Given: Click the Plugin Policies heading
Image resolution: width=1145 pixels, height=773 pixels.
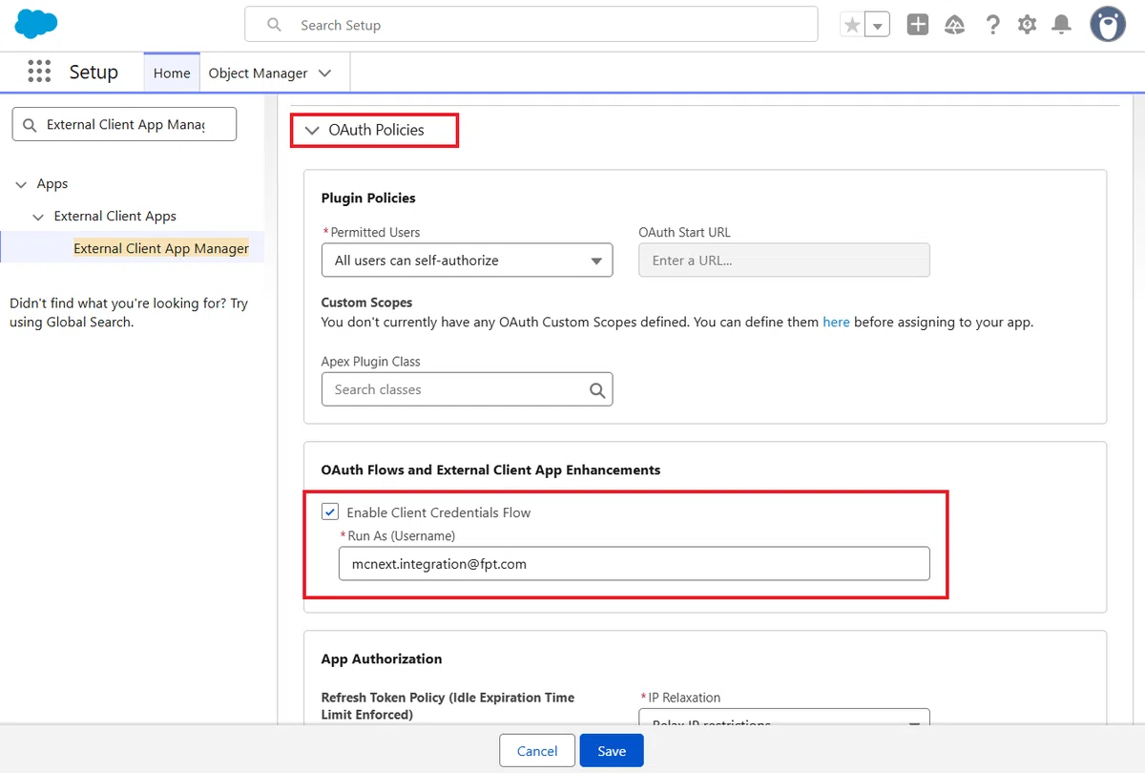Looking at the screenshot, I should tap(368, 198).
